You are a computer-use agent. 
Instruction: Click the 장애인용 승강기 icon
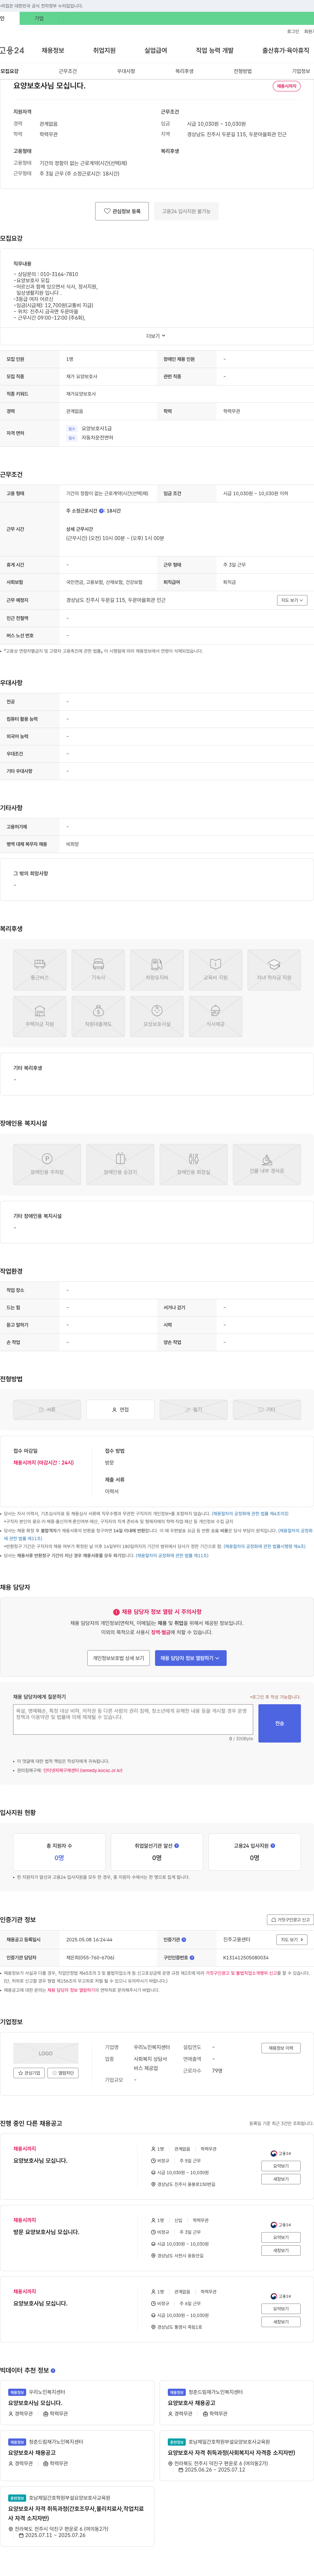[x=120, y=1164]
